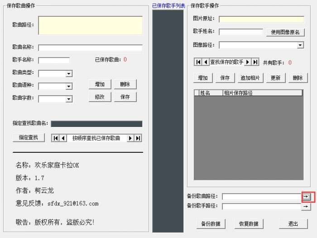Click the 追加相片 button
The width and height of the screenshot is (317, 238).
pos(250,78)
